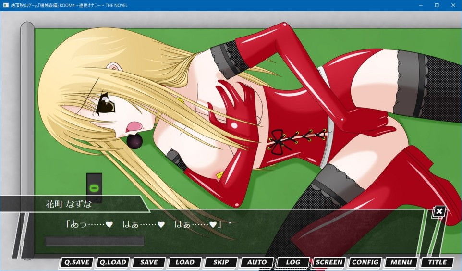Screen dimensions: 462x271
Task: Click the dialogue text to advance
Action: (143, 224)
